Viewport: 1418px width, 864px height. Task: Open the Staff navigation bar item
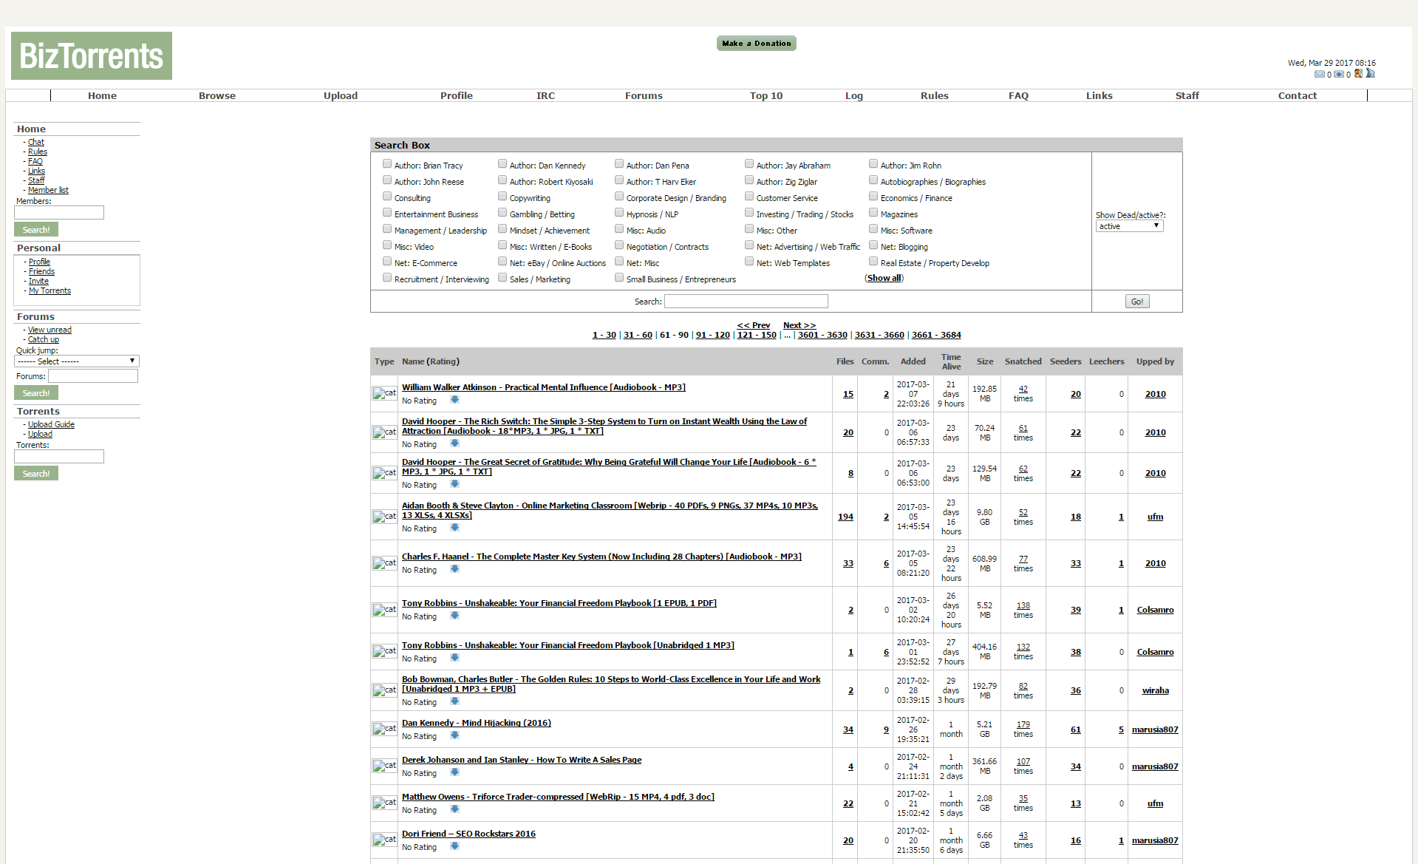pyautogui.click(x=1187, y=95)
